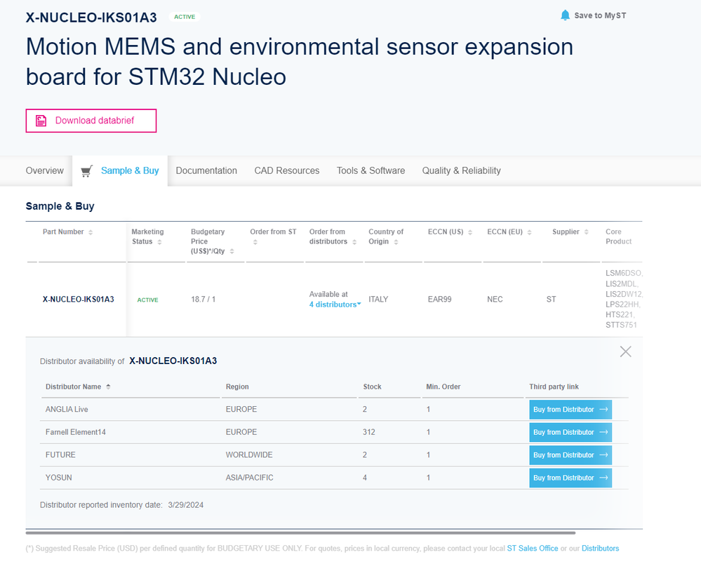Buy from Distributor for ANGLIA Live
Viewport: 701px width, 564px height.
570,410
